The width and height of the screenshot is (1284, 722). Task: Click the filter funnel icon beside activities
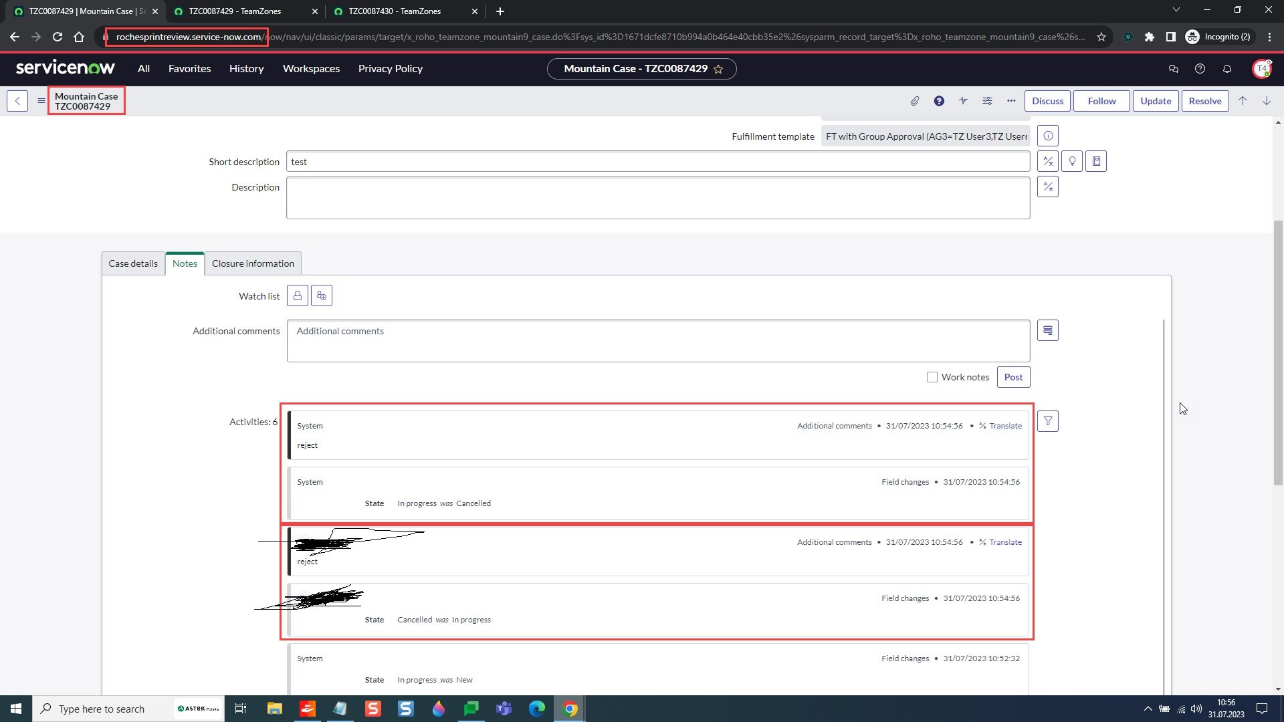(1048, 421)
